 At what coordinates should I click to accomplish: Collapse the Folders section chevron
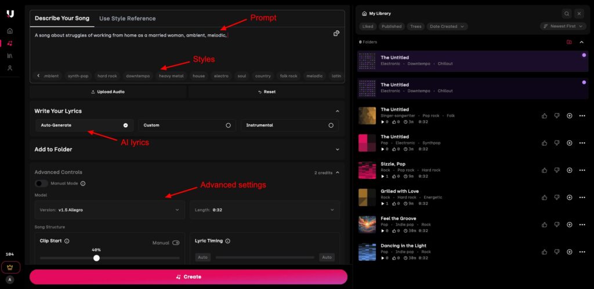[581, 42]
